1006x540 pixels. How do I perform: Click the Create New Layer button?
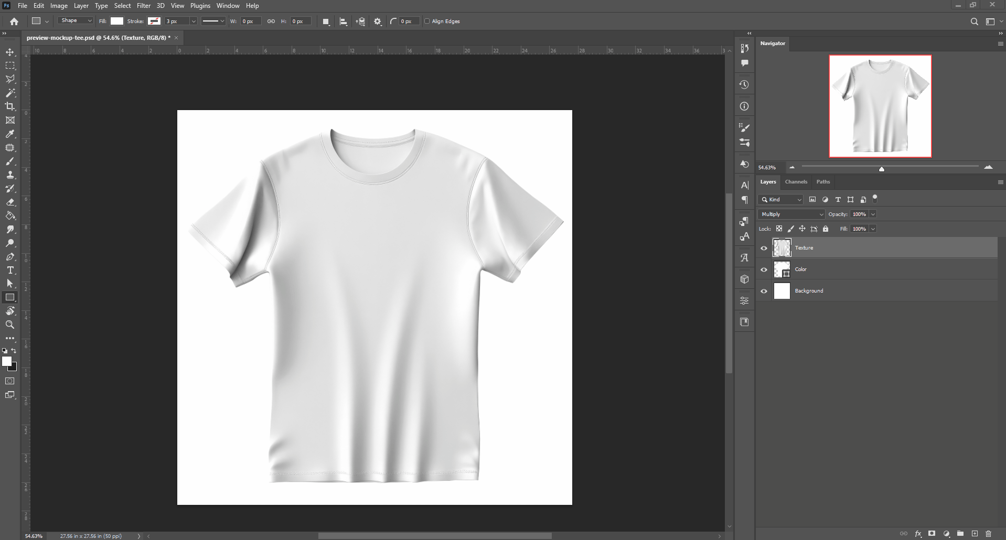974,533
